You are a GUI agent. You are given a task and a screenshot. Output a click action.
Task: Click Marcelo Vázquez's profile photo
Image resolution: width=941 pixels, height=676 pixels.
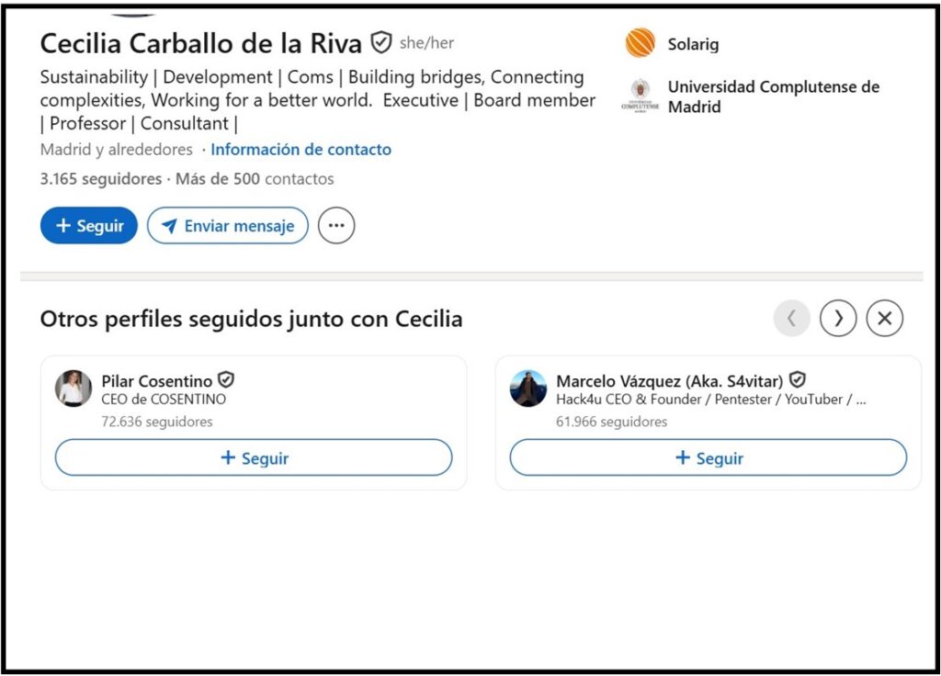point(528,389)
